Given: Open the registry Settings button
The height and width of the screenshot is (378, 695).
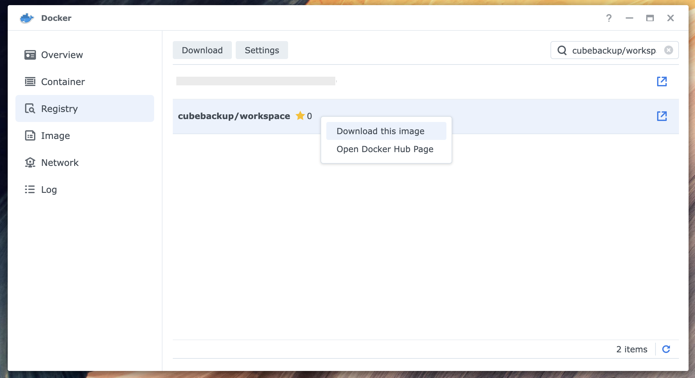Looking at the screenshot, I should [x=262, y=50].
